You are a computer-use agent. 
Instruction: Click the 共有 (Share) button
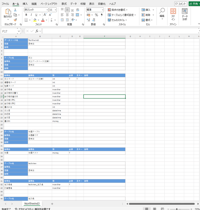click(194, 4)
